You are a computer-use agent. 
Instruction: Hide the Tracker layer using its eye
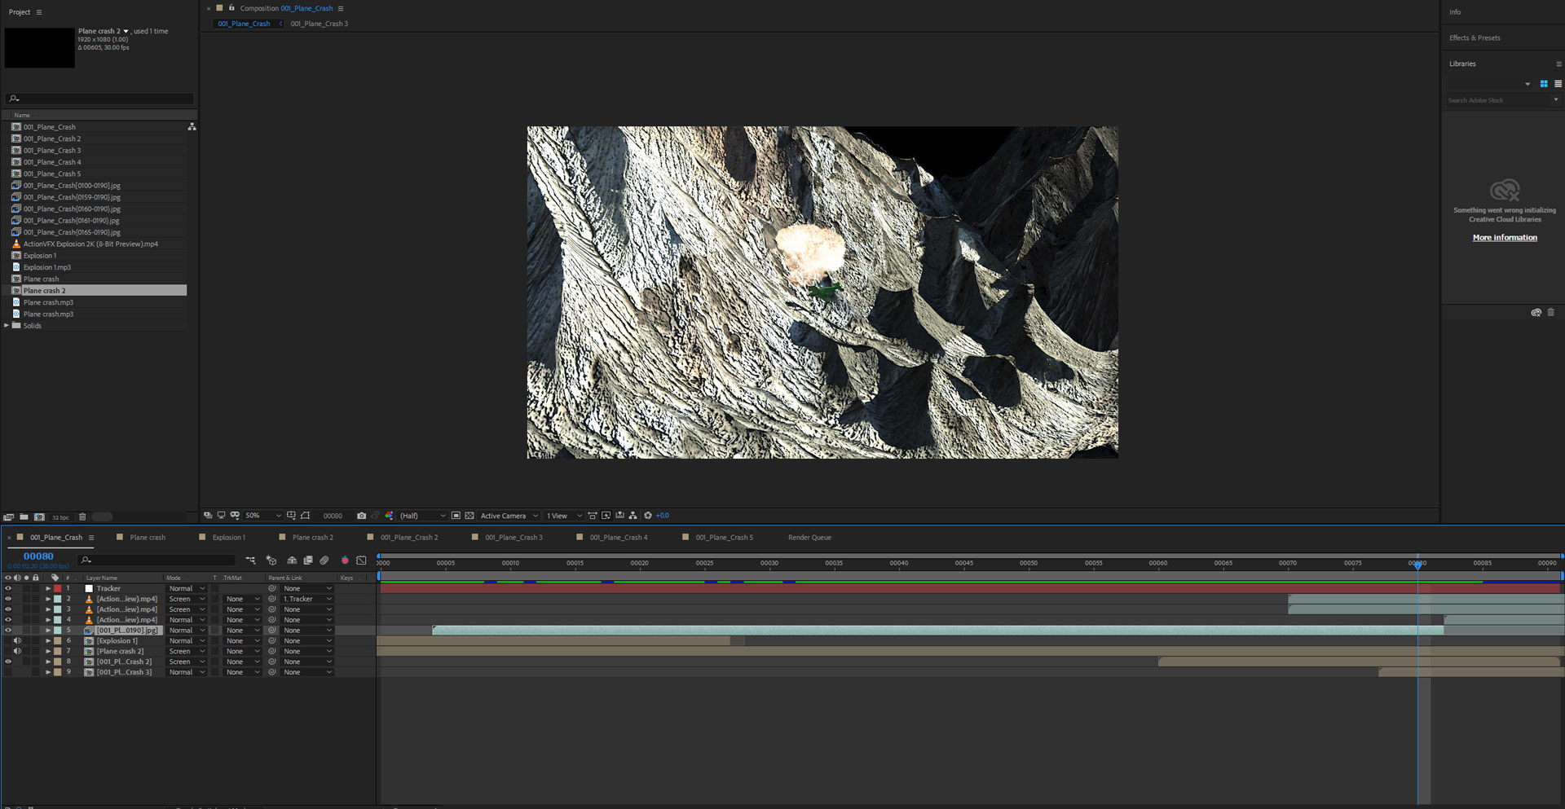point(8,588)
